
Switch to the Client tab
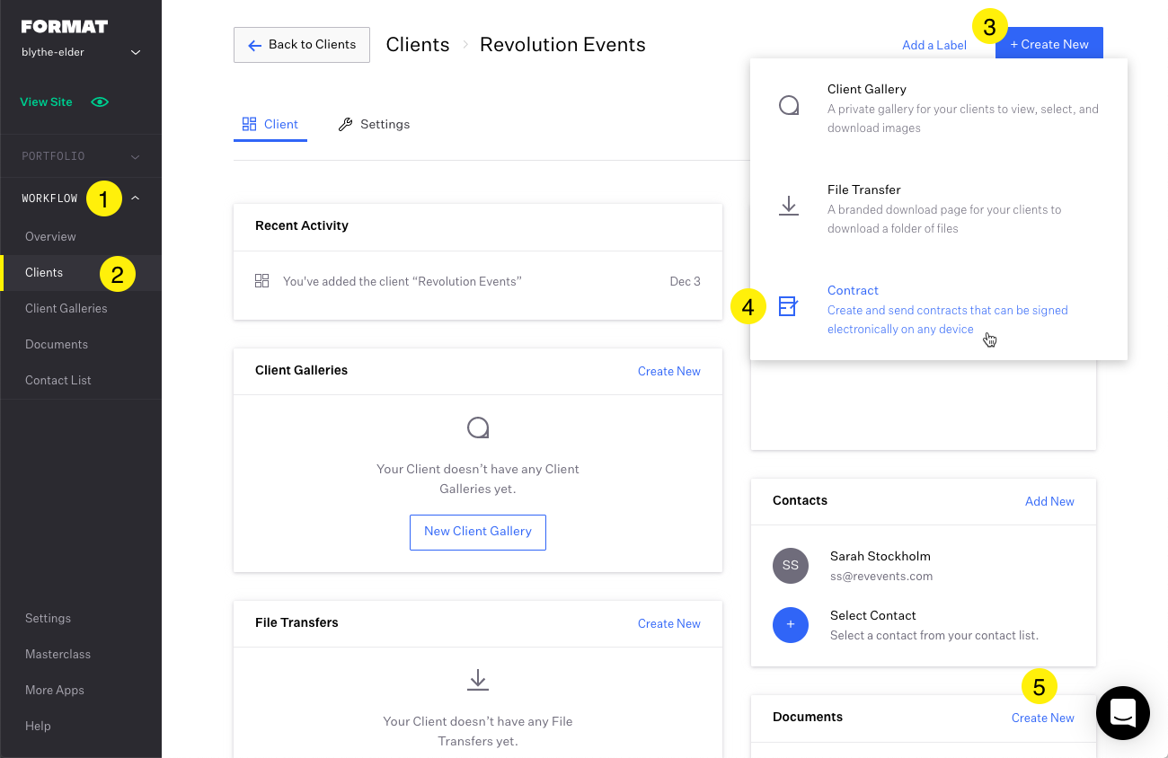[x=270, y=125]
